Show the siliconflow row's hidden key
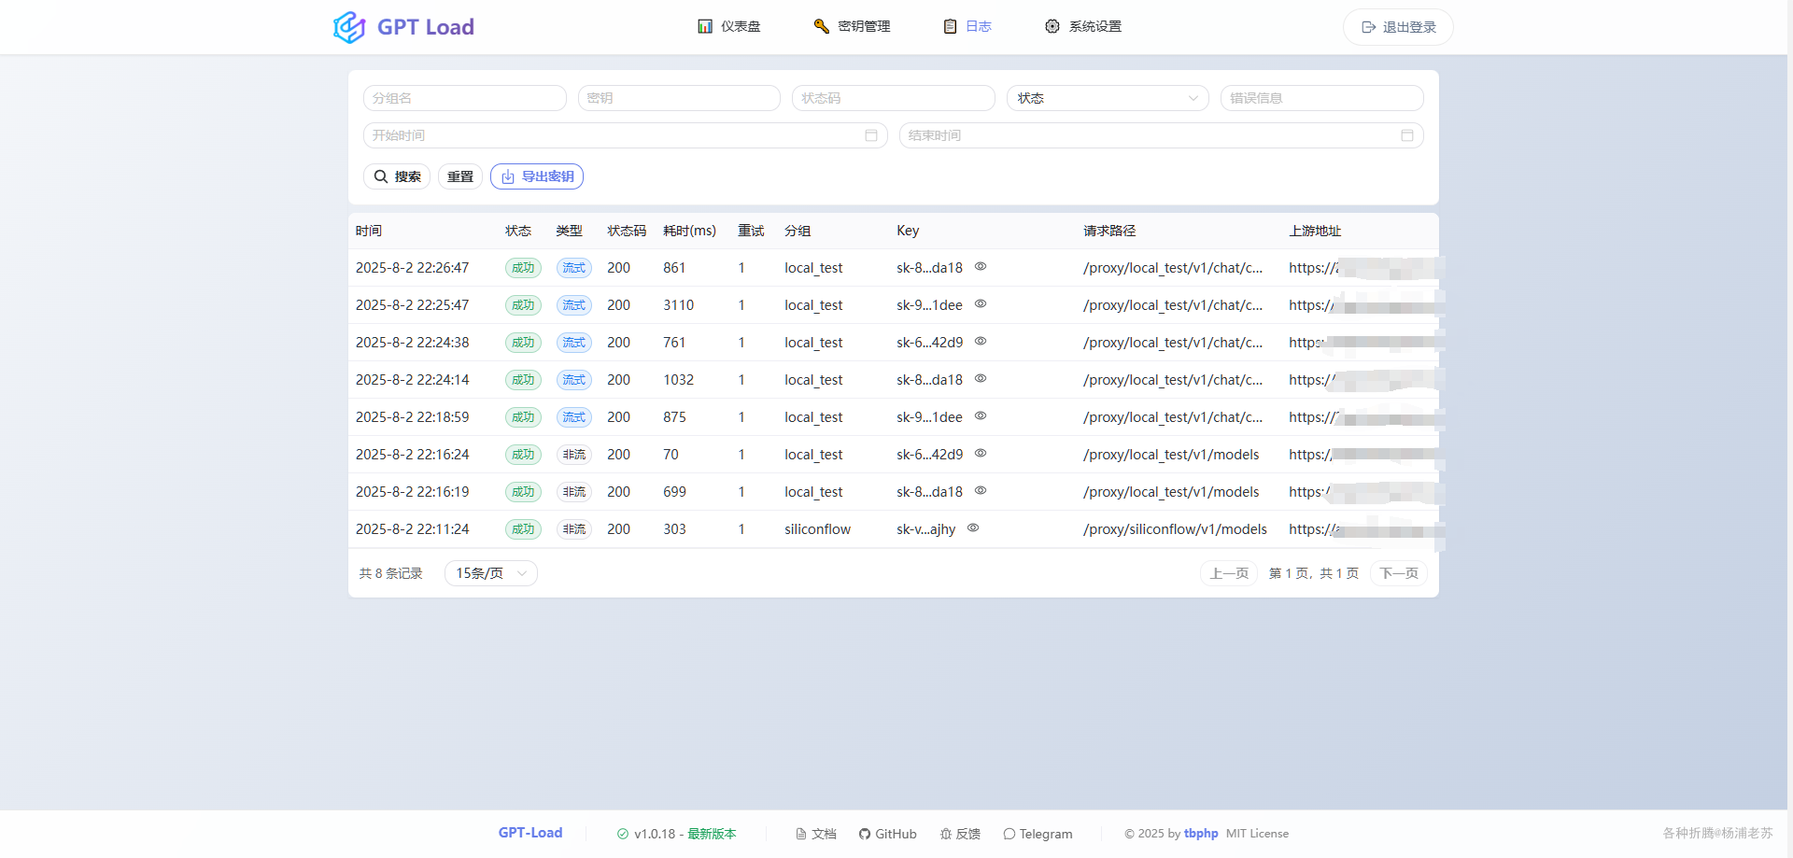The width and height of the screenshot is (1793, 858). pyautogui.click(x=972, y=528)
